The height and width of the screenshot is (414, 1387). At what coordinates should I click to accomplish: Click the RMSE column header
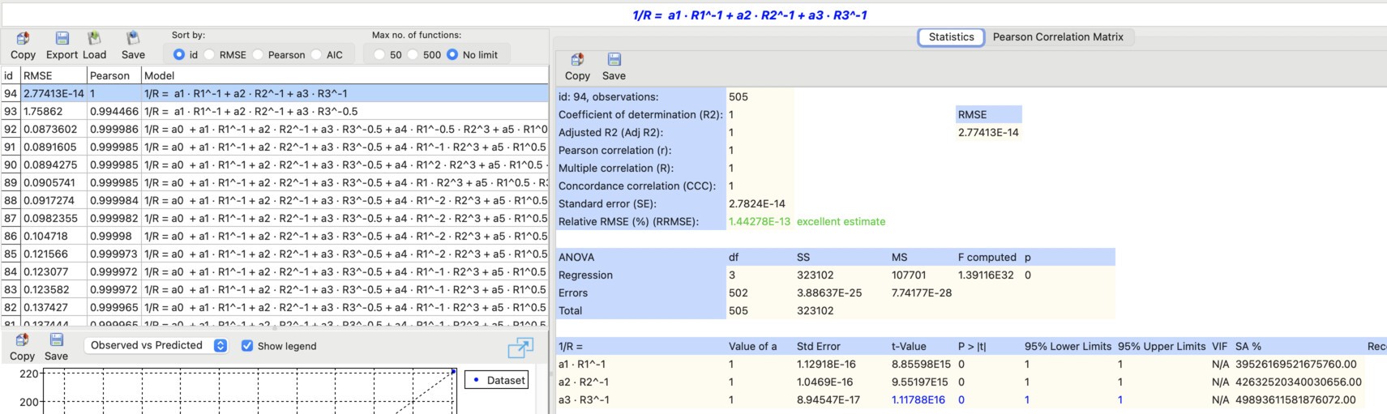point(54,75)
